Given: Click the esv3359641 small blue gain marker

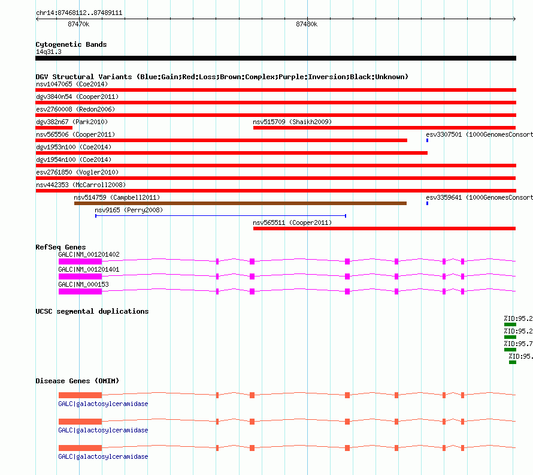Looking at the screenshot, I should (427, 203).
